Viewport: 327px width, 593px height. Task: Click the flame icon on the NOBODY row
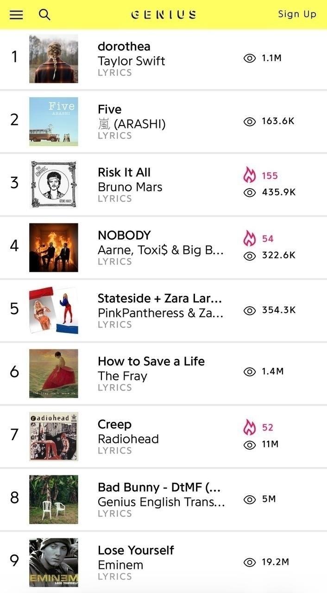tap(250, 239)
